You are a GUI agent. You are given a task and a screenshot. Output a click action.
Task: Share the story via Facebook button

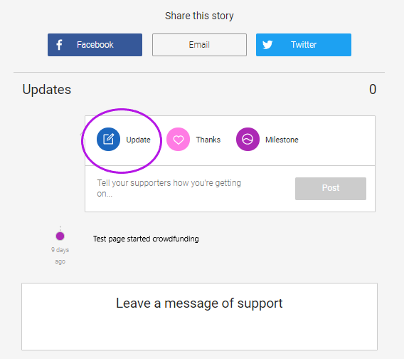[x=95, y=45]
